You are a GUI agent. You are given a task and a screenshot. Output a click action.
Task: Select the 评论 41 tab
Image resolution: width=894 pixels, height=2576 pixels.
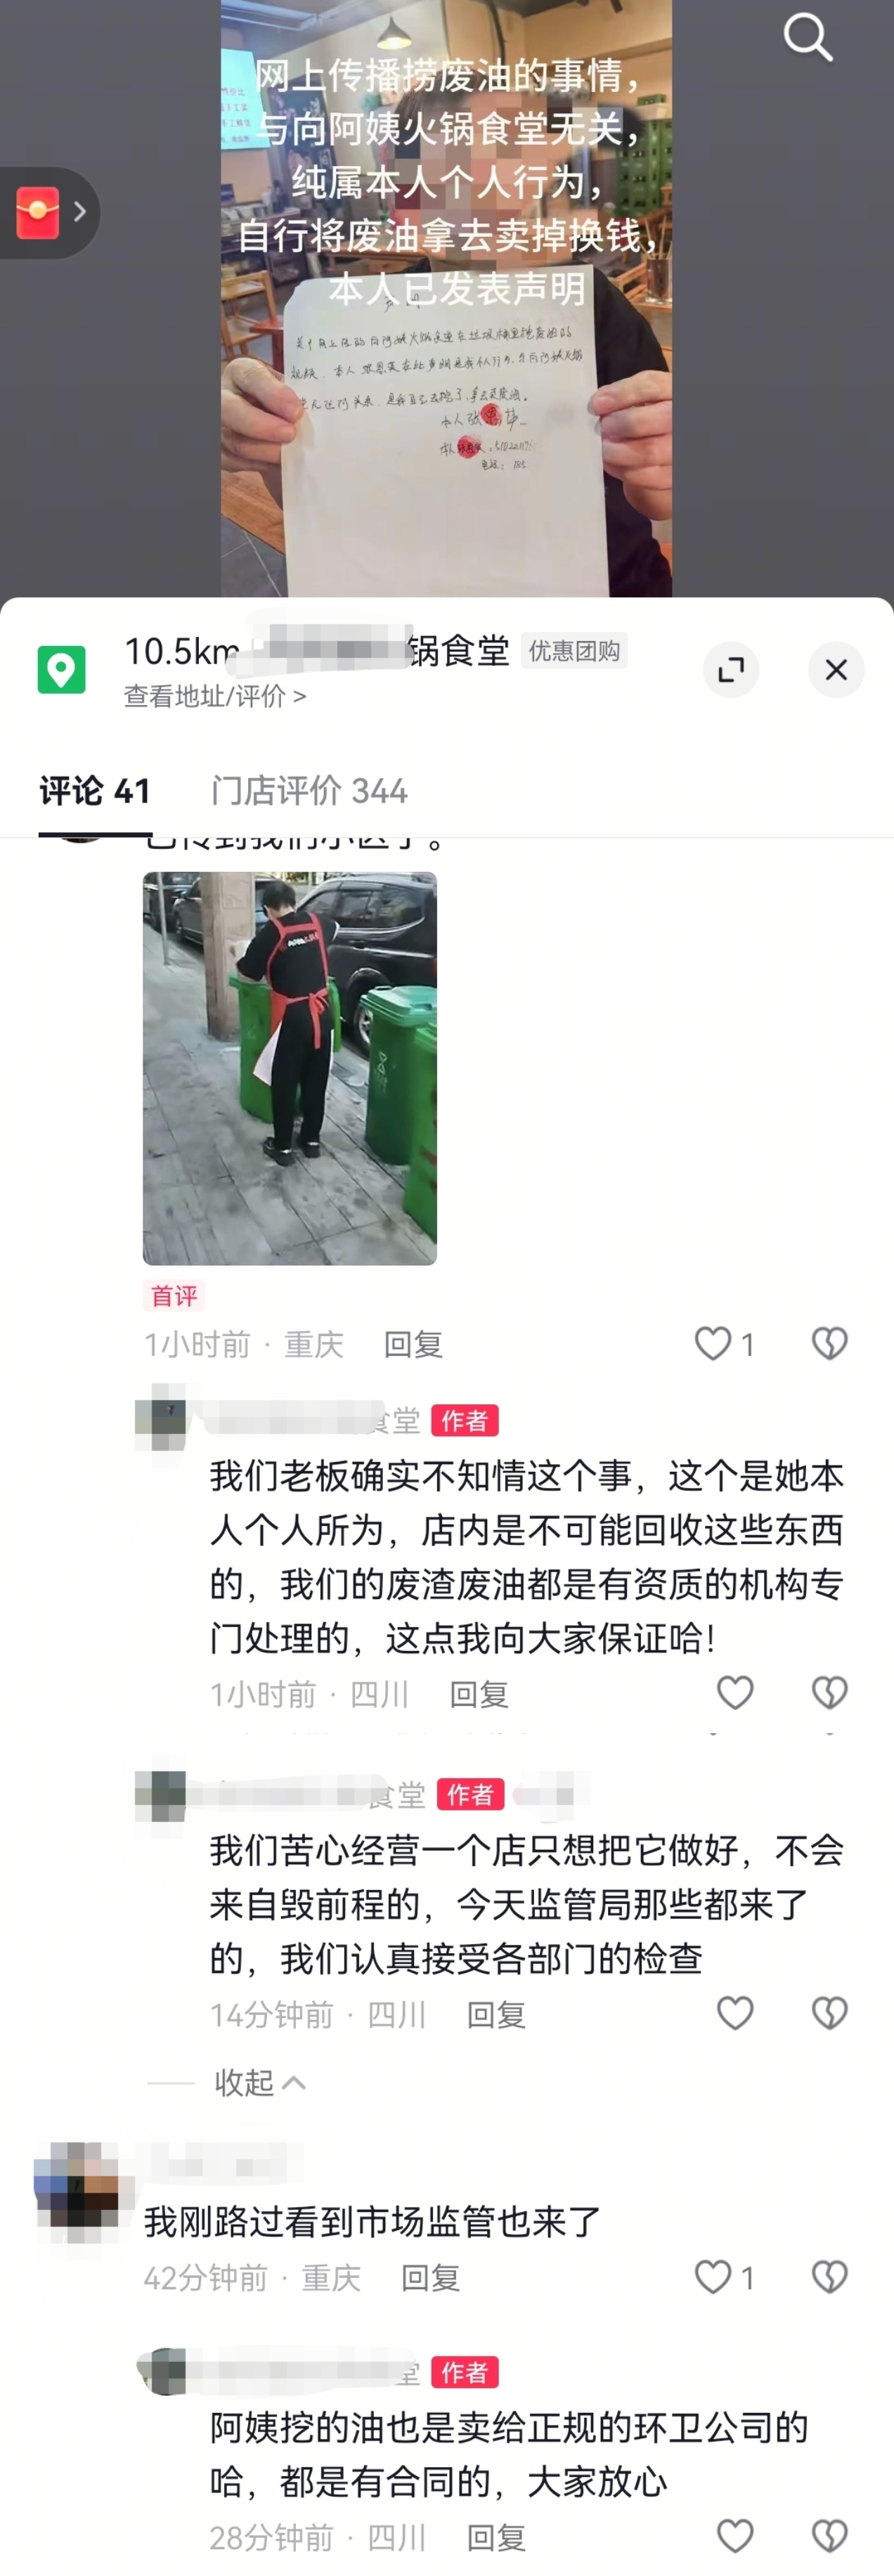(95, 791)
